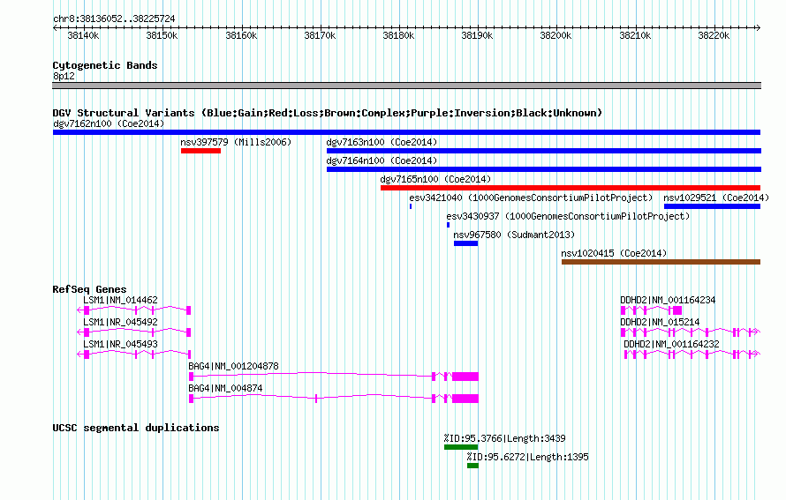The width and height of the screenshot is (786, 500).
Task: Select the esv3421040 variant label
Action: pos(531,198)
